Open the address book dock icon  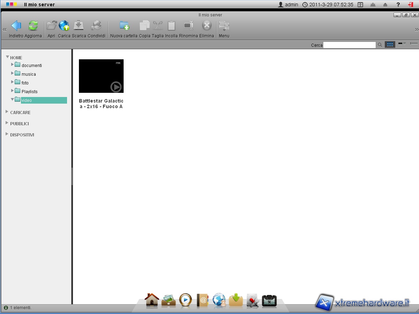pos(203,300)
